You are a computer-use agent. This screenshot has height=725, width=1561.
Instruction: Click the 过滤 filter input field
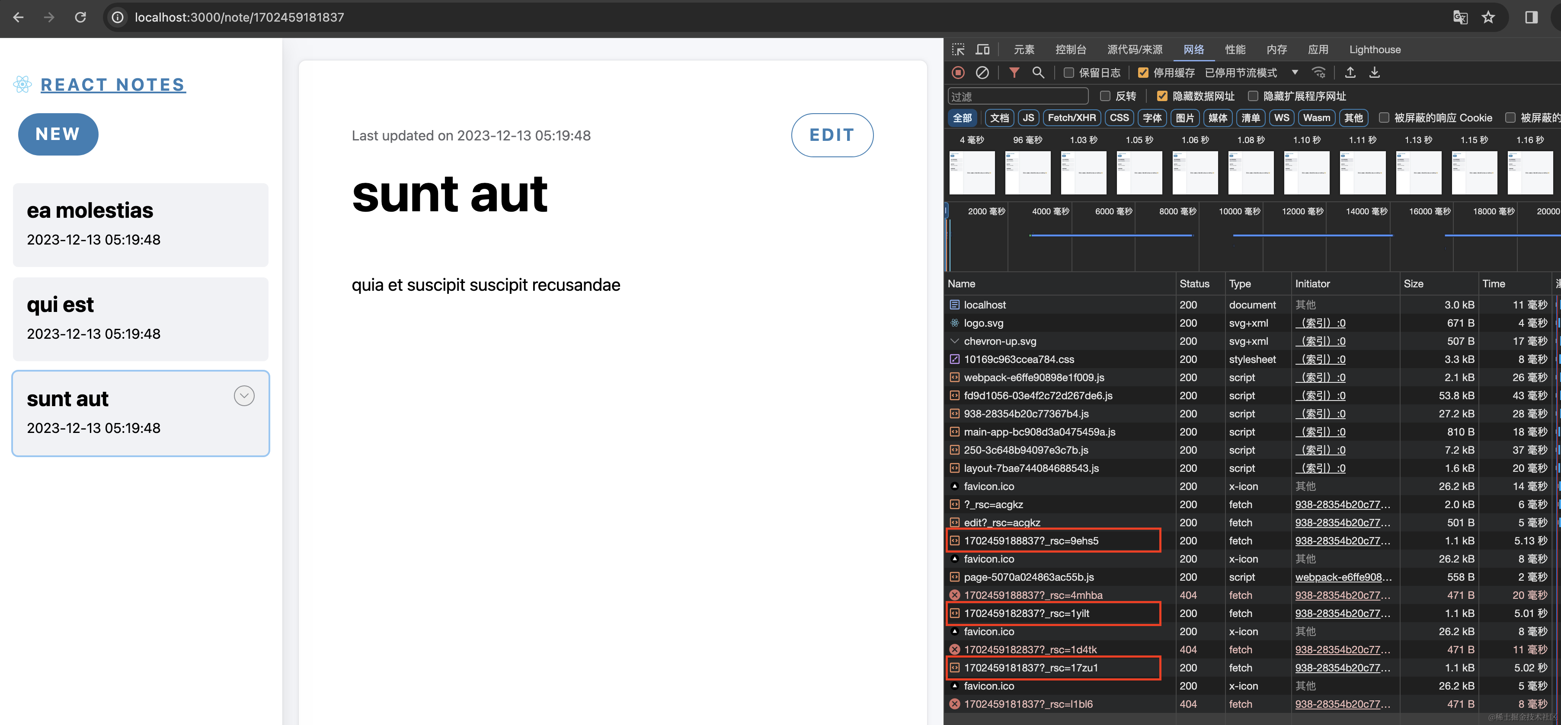[x=1018, y=96]
